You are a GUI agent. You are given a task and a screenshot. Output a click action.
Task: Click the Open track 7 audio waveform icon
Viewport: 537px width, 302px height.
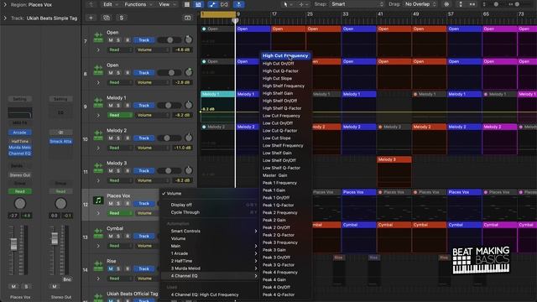coord(98,37)
